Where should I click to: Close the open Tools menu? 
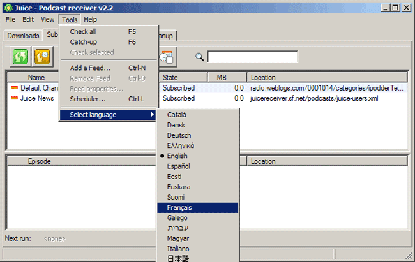70,20
